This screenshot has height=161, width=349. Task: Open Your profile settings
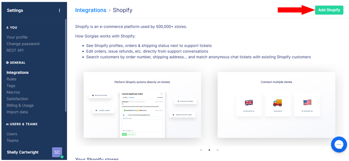coord(17,37)
